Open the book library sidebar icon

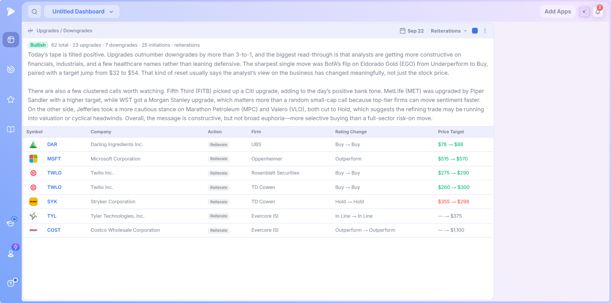(11, 129)
